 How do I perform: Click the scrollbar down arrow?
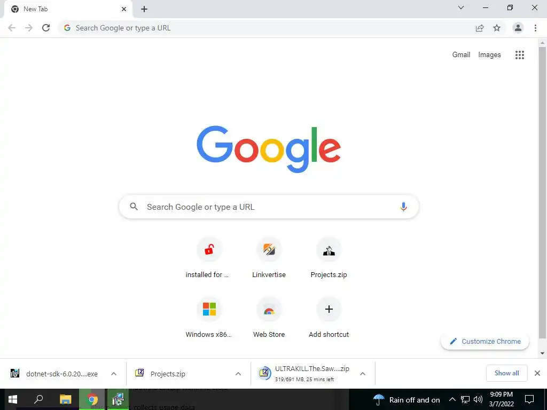(x=542, y=353)
